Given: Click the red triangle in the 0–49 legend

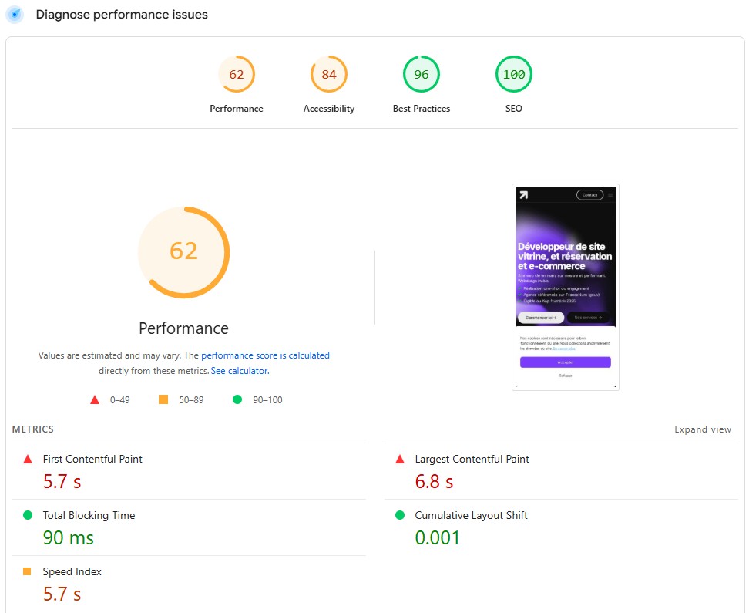Looking at the screenshot, I should tap(95, 399).
